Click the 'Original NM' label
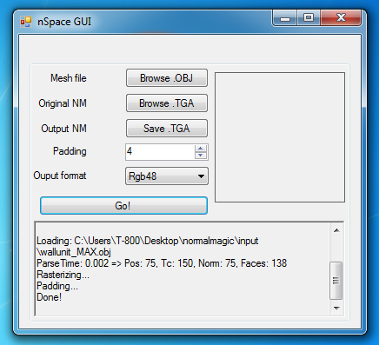The width and height of the screenshot is (379, 345). (63, 103)
